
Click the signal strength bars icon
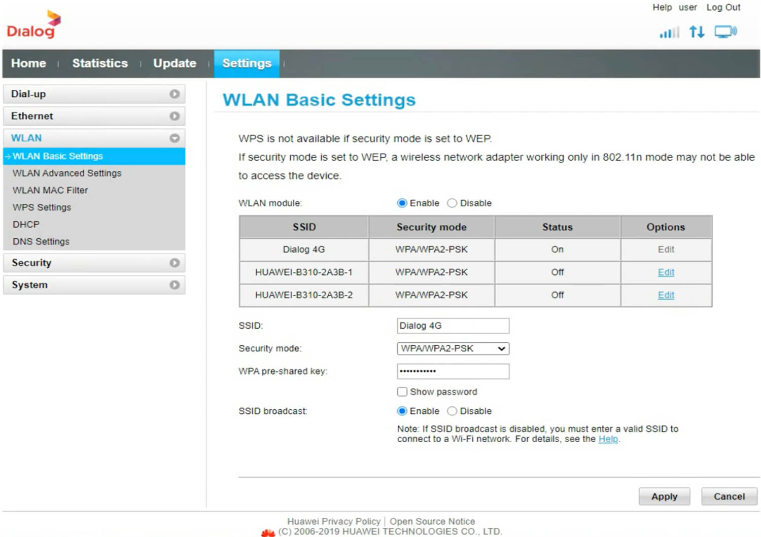[669, 33]
